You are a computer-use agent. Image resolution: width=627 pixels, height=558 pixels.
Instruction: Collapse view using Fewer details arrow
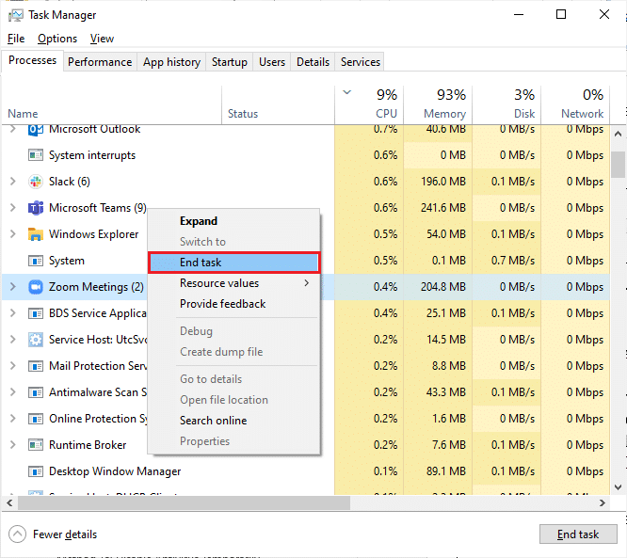point(17,534)
